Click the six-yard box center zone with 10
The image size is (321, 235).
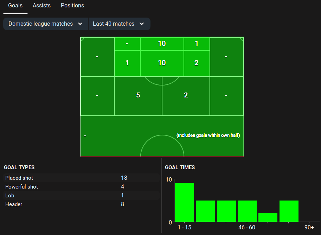coord(162,44)
